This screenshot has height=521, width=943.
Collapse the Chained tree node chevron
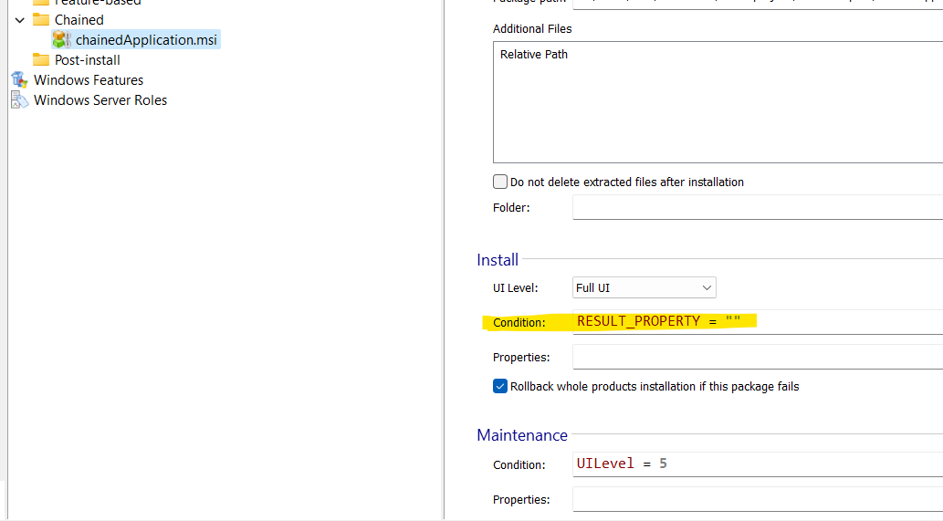point(20,19)
